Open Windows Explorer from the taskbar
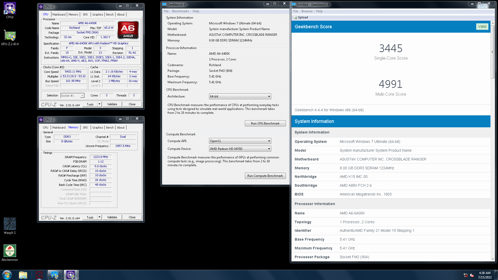Viewport: 498px width, 280px height. pos(23,275)
